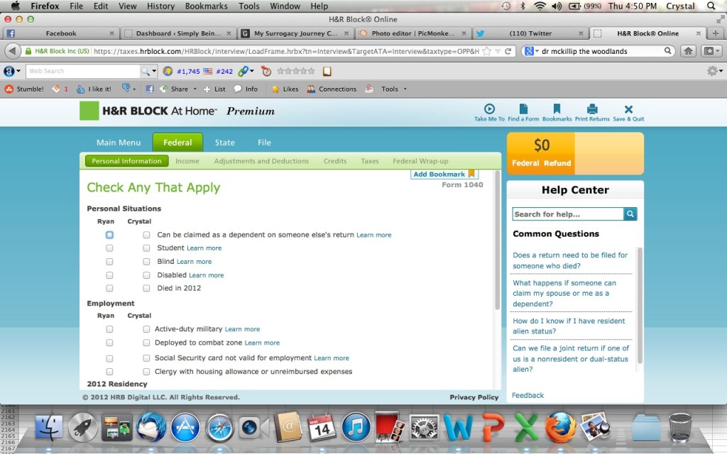Check the Student box for Ryan
This screenshot has width=727, height=454.
[109, 248]
